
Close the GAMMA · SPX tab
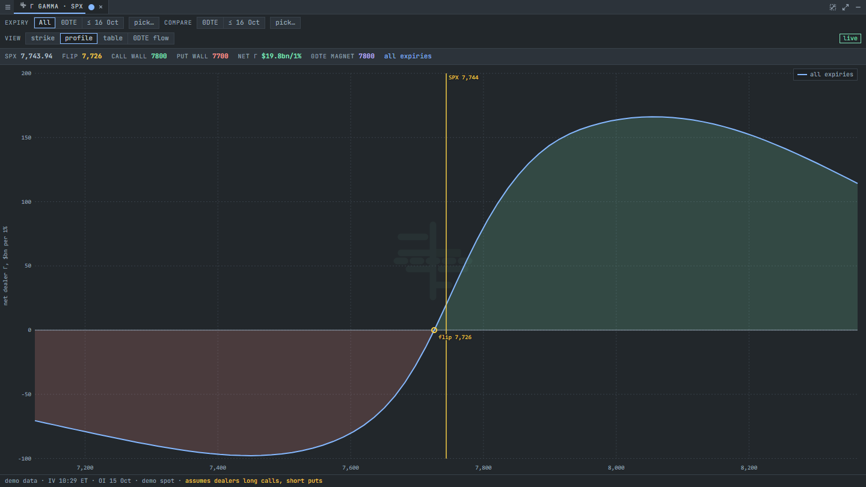[100, 7]
